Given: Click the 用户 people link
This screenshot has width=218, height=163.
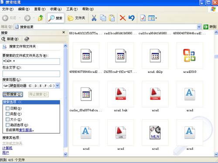Looking at the screenshot, I should (x=6, y=153).
